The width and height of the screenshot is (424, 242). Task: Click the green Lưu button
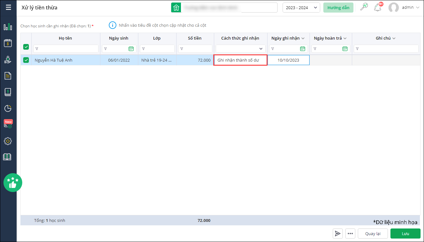click(x=405, y=234)
